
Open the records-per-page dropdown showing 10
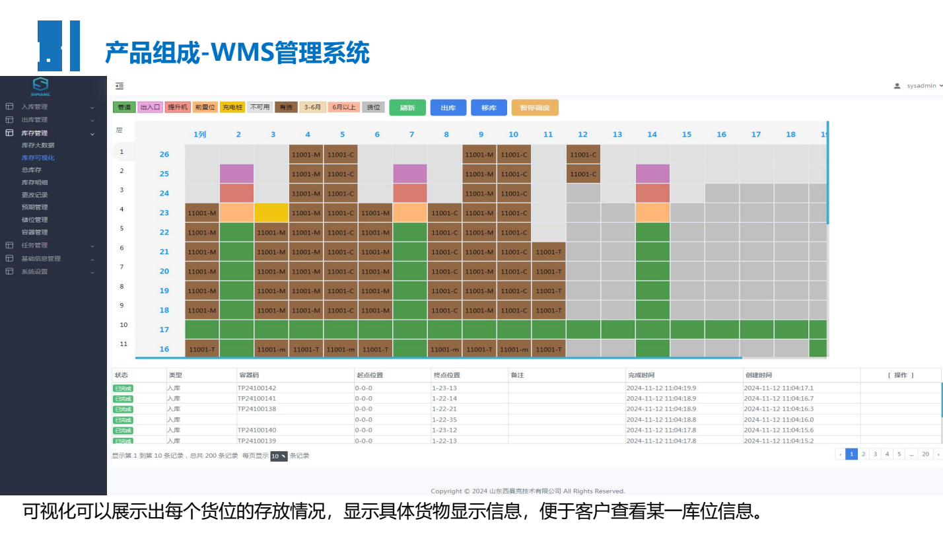point(279,456)
